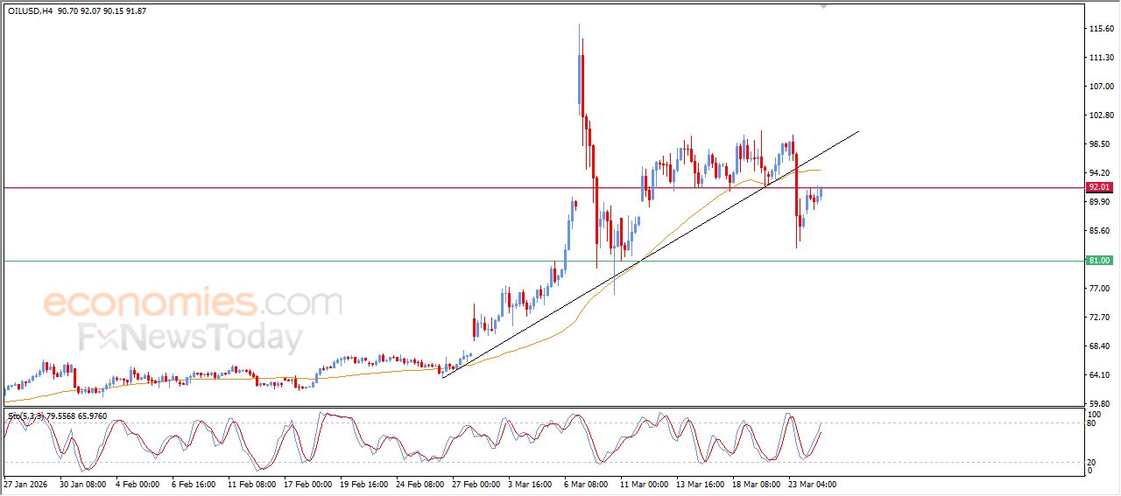1121x496 pixels.
Task: Click the 6 Feb 16:00 time label
Action: pos(194,484)
